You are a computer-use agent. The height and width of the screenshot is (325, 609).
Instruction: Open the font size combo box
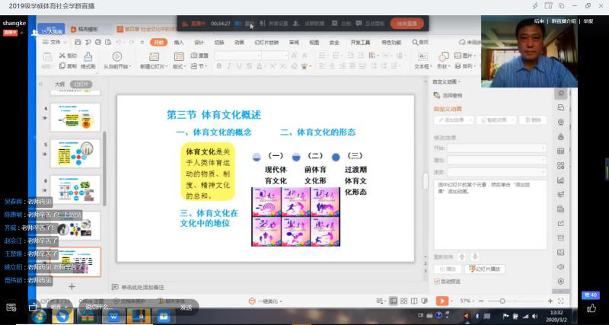[275, 56]
